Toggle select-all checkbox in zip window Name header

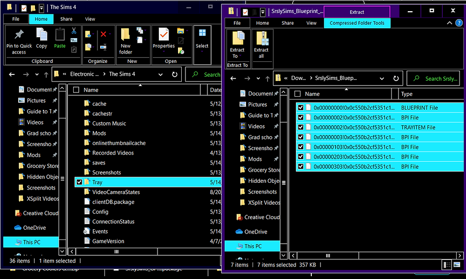(x=297, y=94)
